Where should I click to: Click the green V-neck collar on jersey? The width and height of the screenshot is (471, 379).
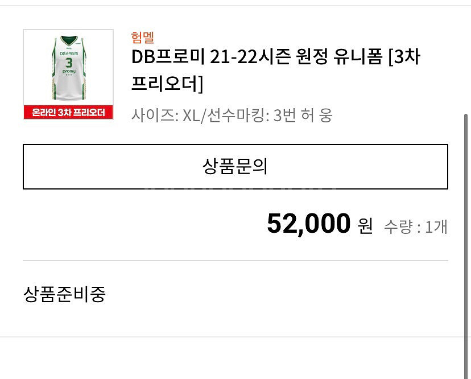click(x=69, y=40)
